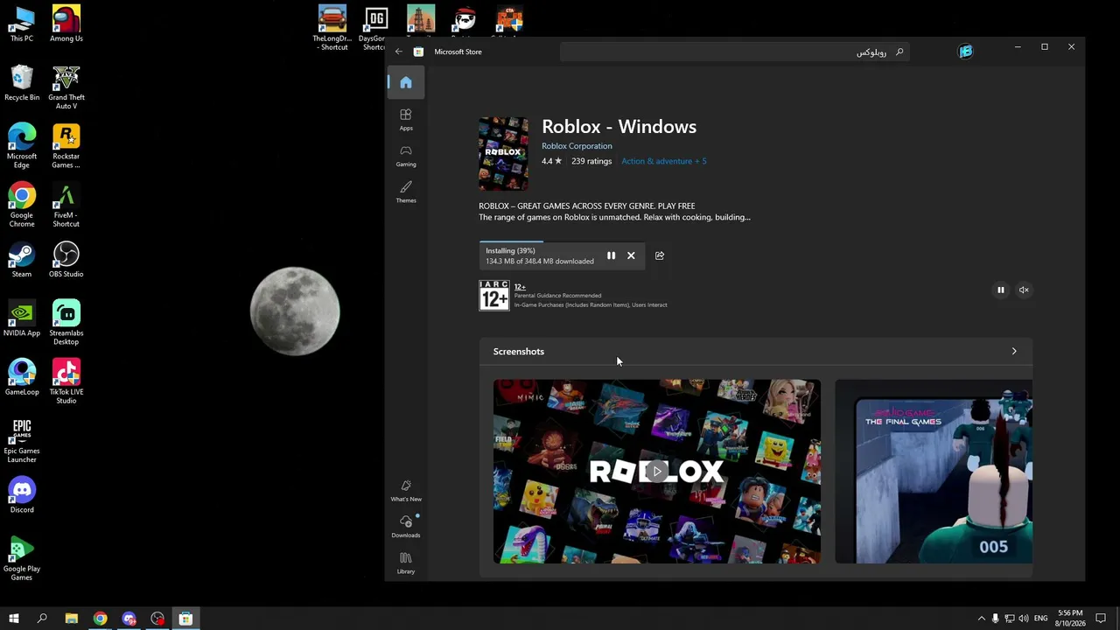Image resolution: width=1120 pixels, height=630 pixels.
Task: Open the Squid Game screenshot thumbnail
Action: click(x=934, y=472)
